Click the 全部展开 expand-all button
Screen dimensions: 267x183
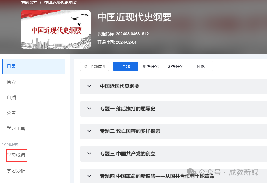coord(95,66)
